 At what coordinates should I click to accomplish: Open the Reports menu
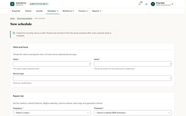pyautogui.click(x=97, y=11)
